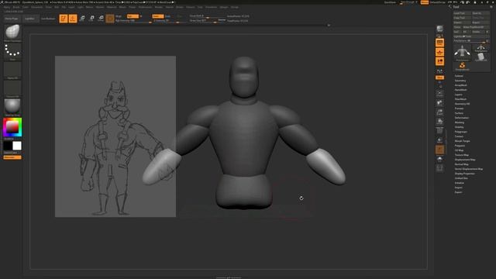The height and width of the screenshot is (279, 496).
Task: Expand the ArrayMesh subpalette
Action: [460, 85]
